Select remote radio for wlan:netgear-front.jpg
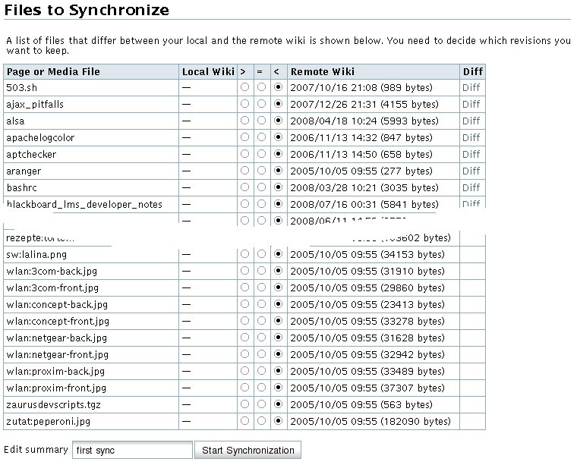The width and height of the screenshot is (577, 465). (x=278, y=354)
